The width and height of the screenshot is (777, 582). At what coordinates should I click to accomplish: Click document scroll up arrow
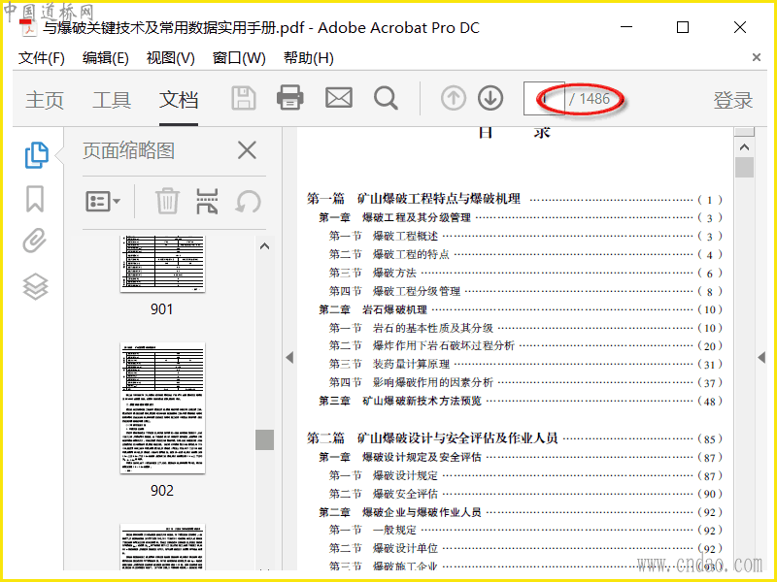744,147
